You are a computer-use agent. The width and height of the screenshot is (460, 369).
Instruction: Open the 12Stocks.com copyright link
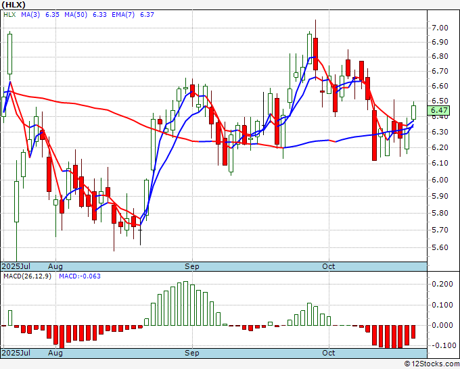coord(432,364)
